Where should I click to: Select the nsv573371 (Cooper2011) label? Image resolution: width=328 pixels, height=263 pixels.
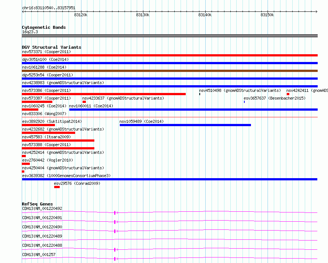coord(46,52)
